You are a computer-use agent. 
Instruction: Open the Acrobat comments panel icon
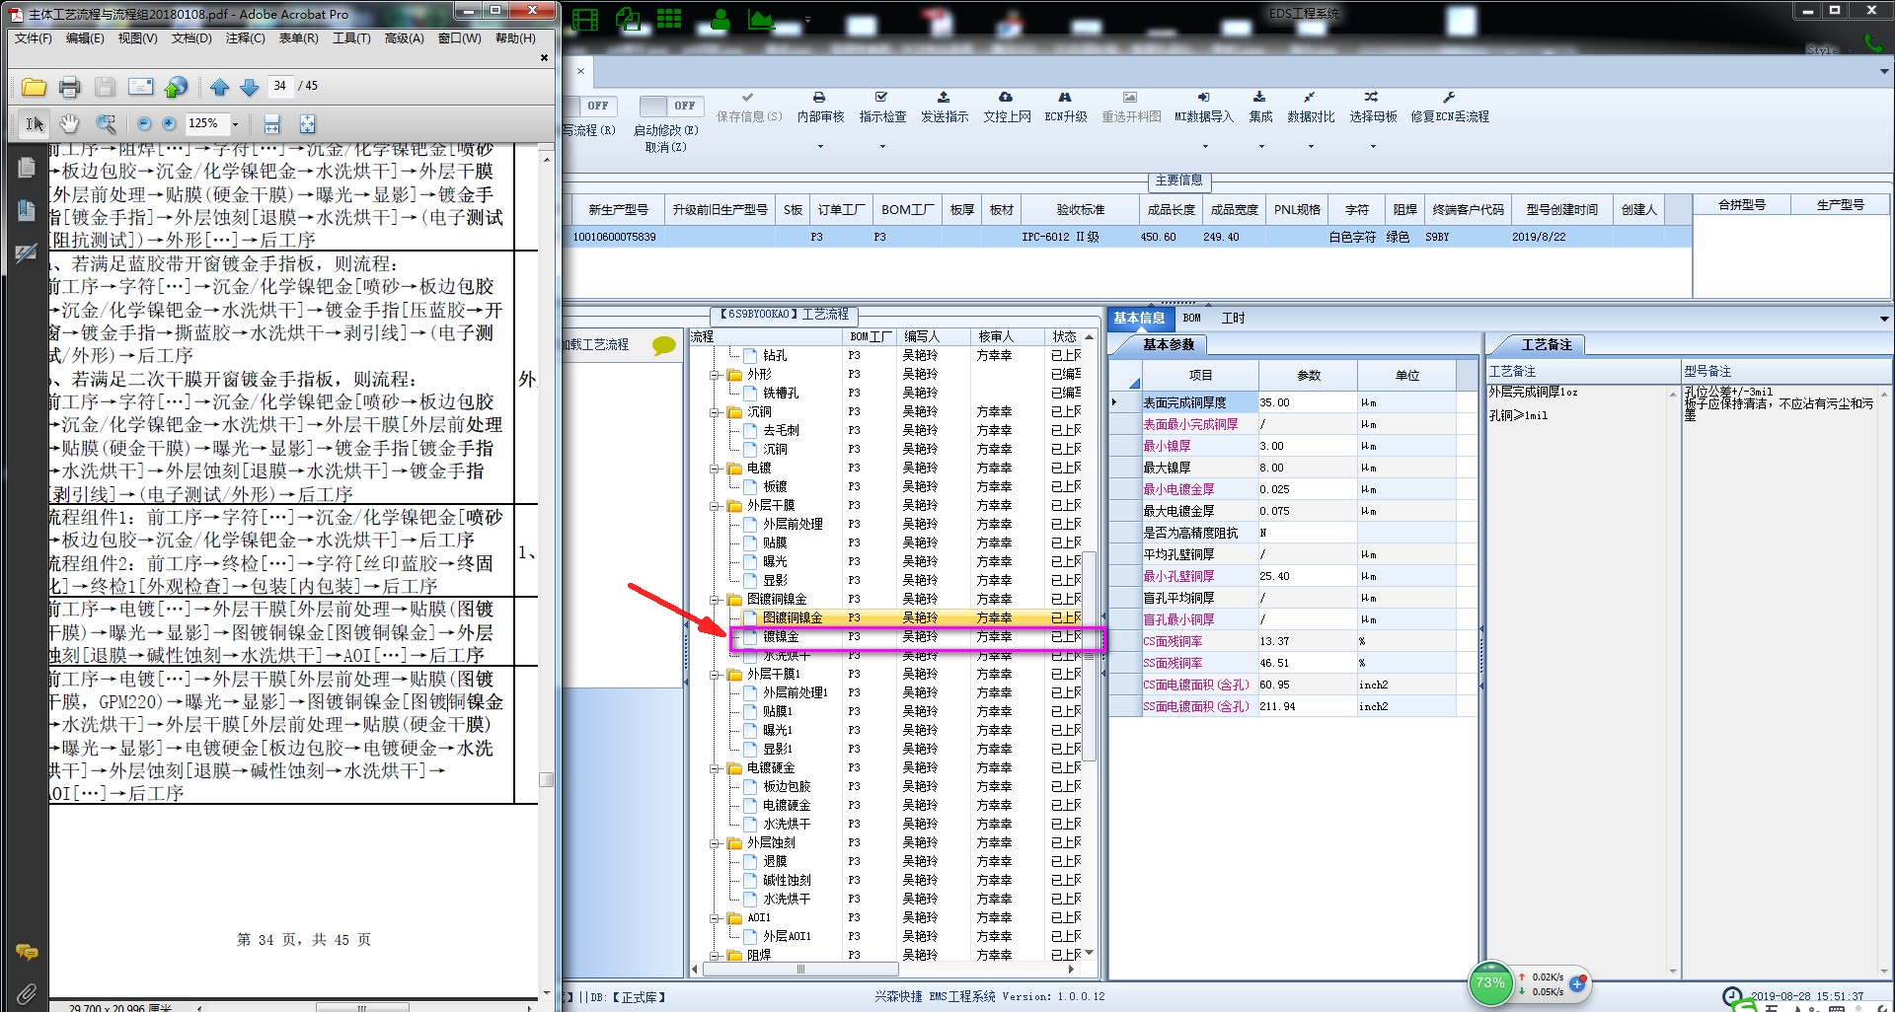pyautogui.click(x=27, y=952)
